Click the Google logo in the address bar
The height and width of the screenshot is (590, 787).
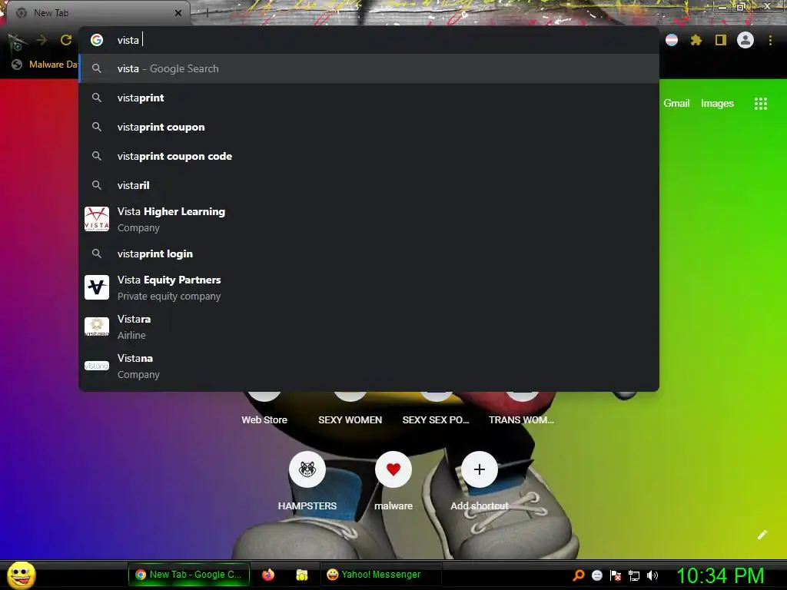point(97,40)
